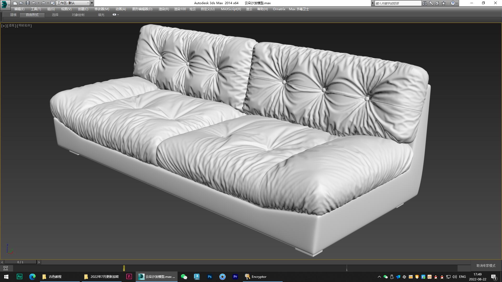The height and width of the screenshot is (282, 502).
Task: Click the search binoculars icon near help field
Action: tap(425, 3)
